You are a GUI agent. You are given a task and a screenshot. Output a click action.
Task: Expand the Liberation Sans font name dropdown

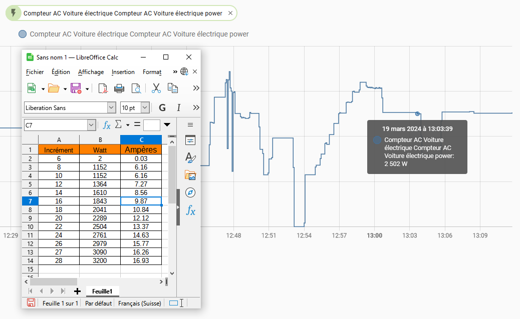(111, 107)
